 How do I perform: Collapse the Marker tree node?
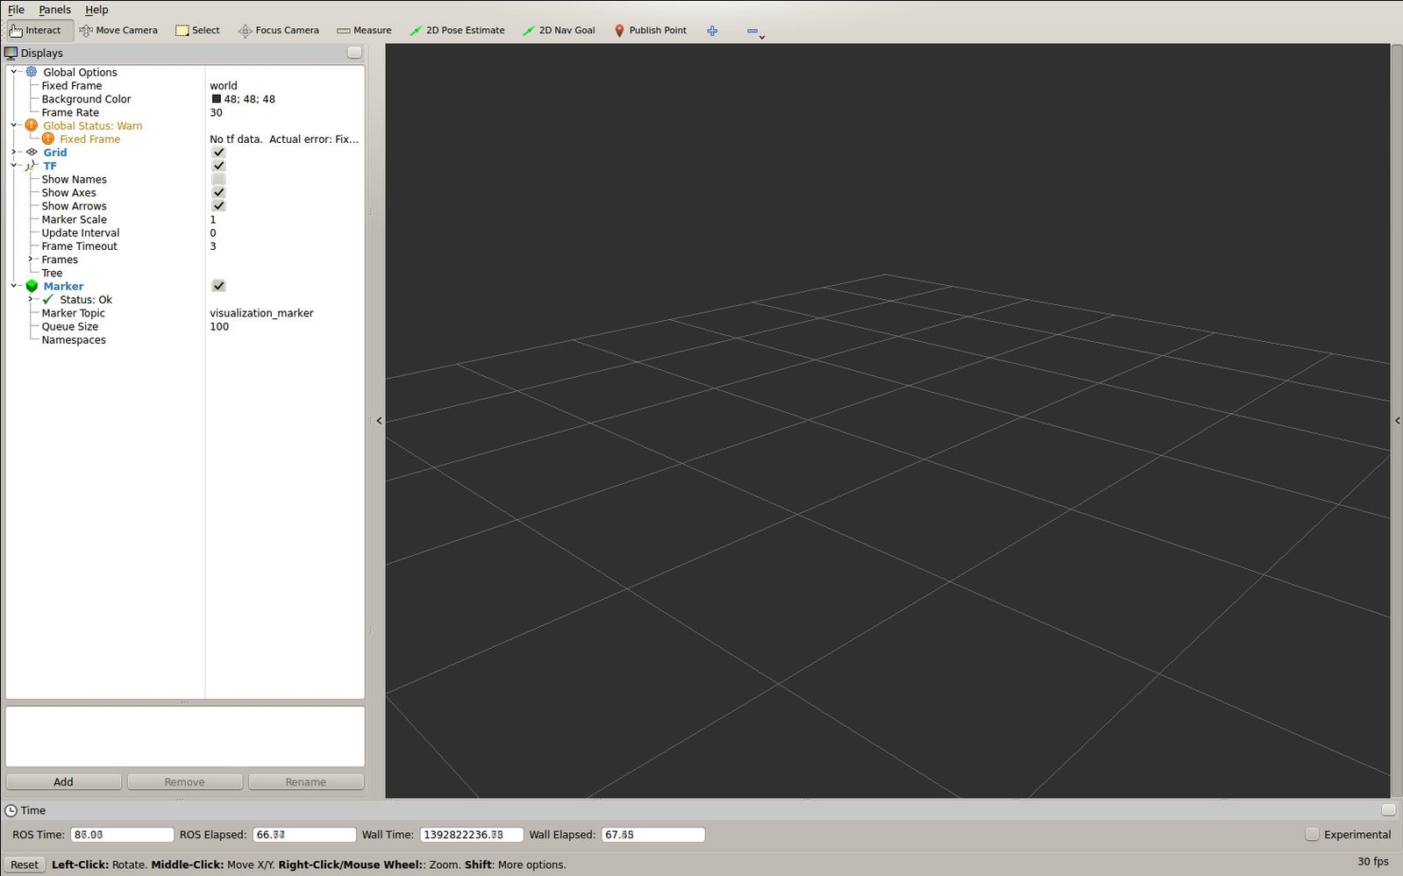click(14, 286)
